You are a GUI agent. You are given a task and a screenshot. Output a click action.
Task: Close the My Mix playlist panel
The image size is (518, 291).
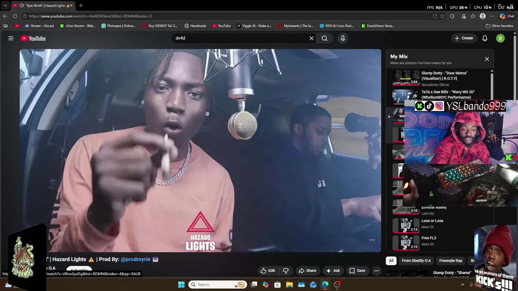[x=487, y=59]
